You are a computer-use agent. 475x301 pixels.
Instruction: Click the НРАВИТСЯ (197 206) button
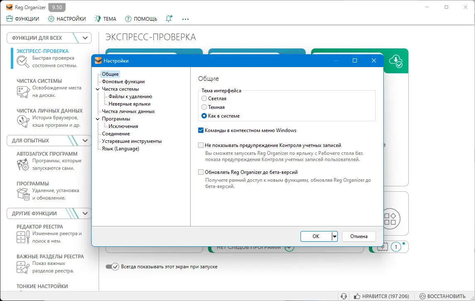(x=381, y=296)
